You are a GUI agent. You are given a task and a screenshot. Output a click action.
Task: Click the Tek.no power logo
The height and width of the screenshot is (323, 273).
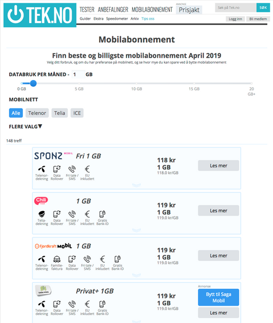40,15
